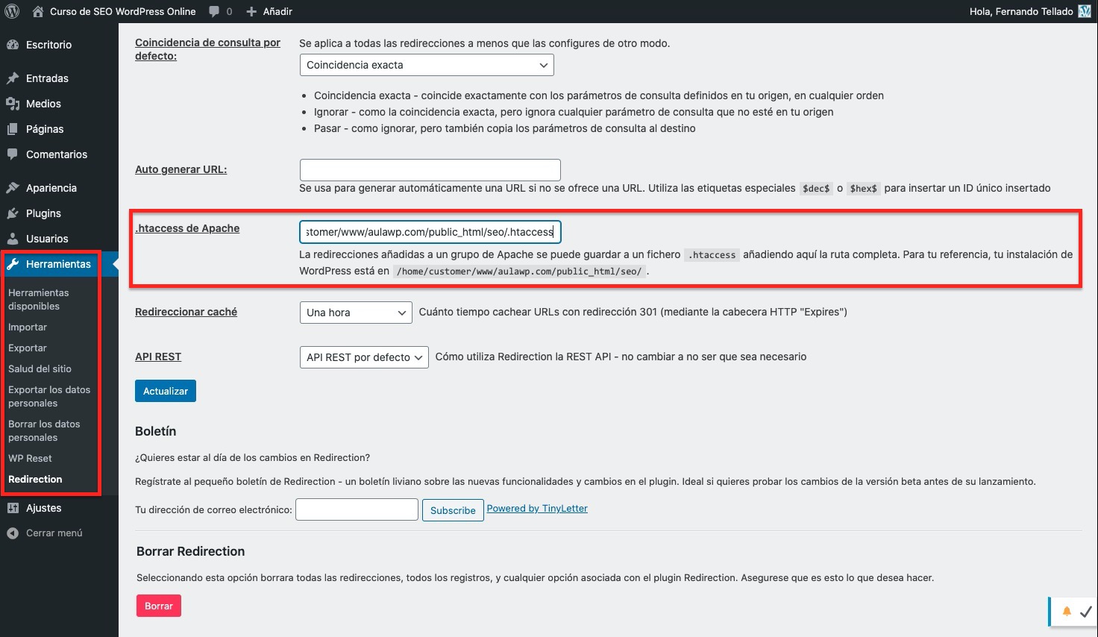Click the orange notification bell icon
The width and height of the screenshot is (1098, 637).
coord(1067,611)
